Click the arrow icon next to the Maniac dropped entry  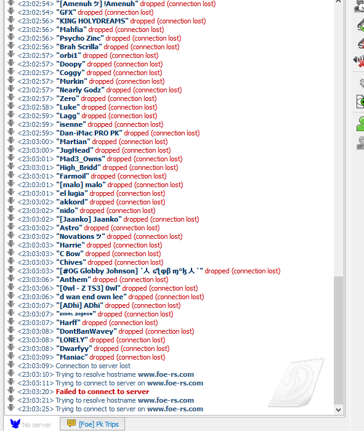coord(11,356)
